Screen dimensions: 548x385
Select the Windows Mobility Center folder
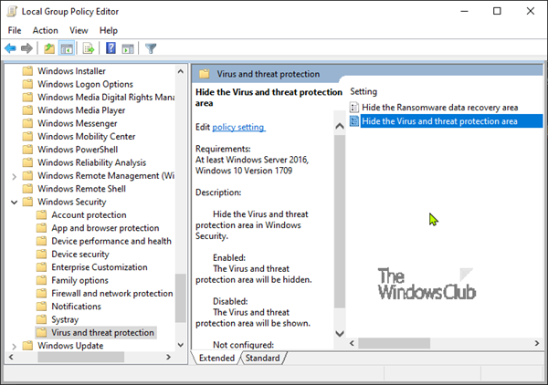(87, 137)
